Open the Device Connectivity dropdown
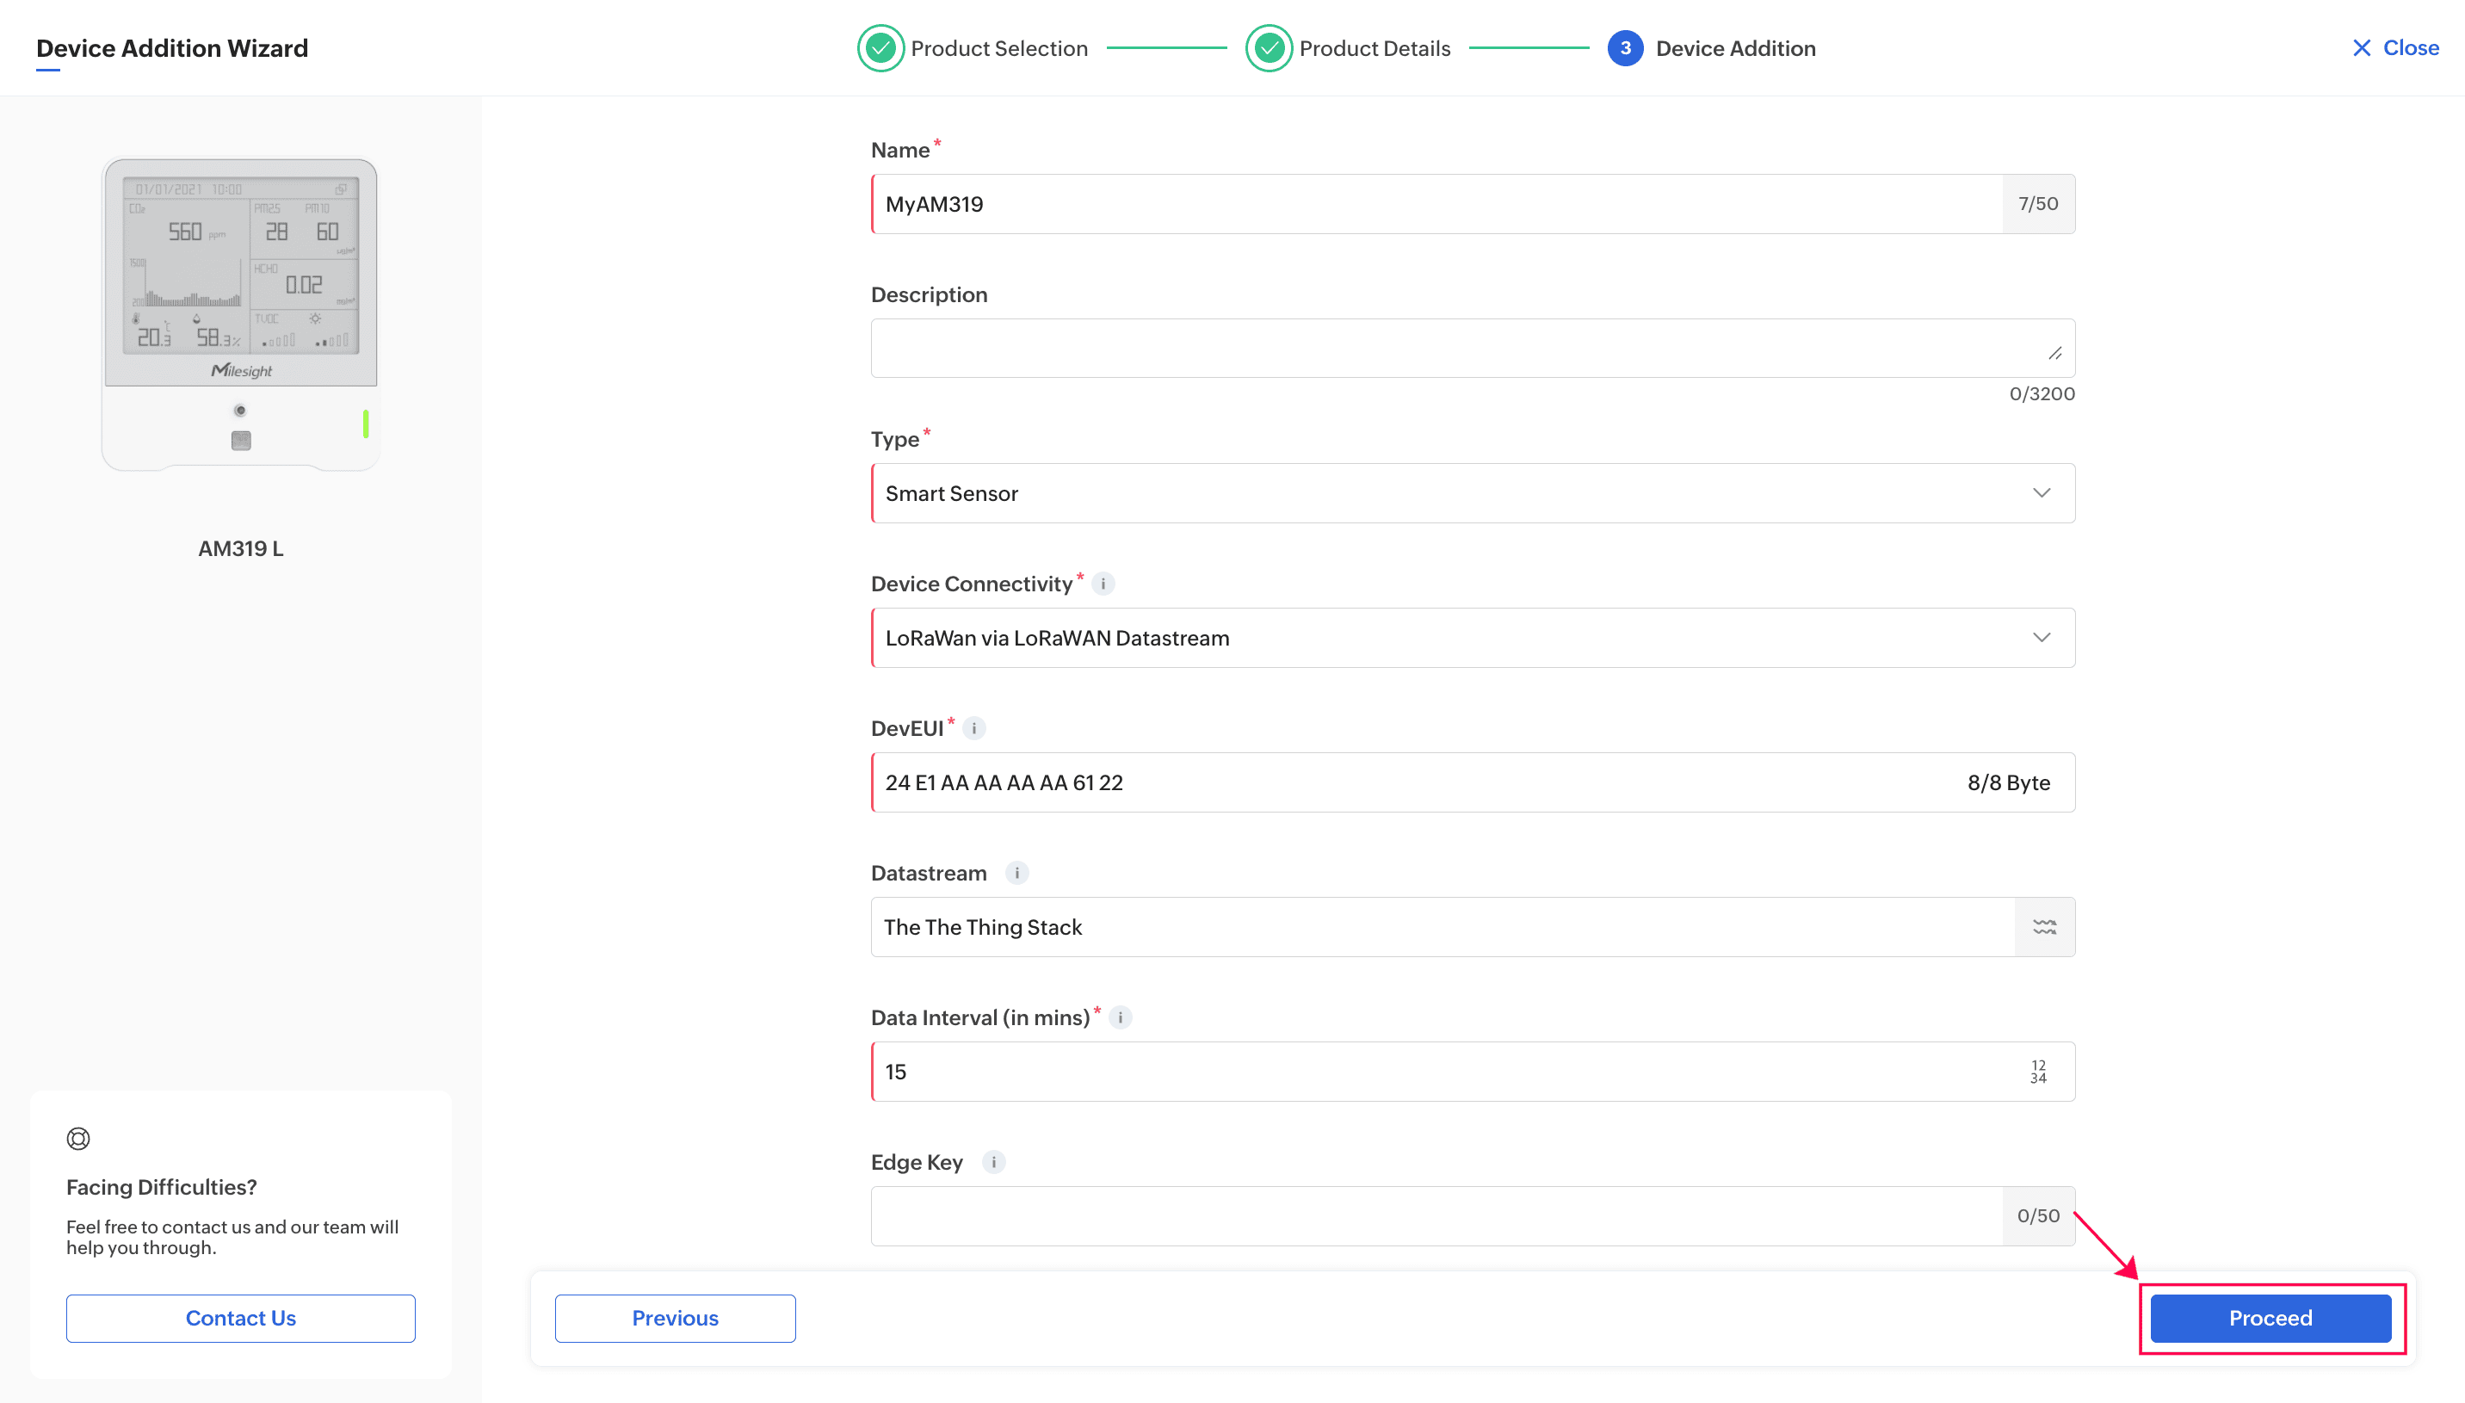The height and width of the screenshot is (1403, 2465). coord(2042,637)
